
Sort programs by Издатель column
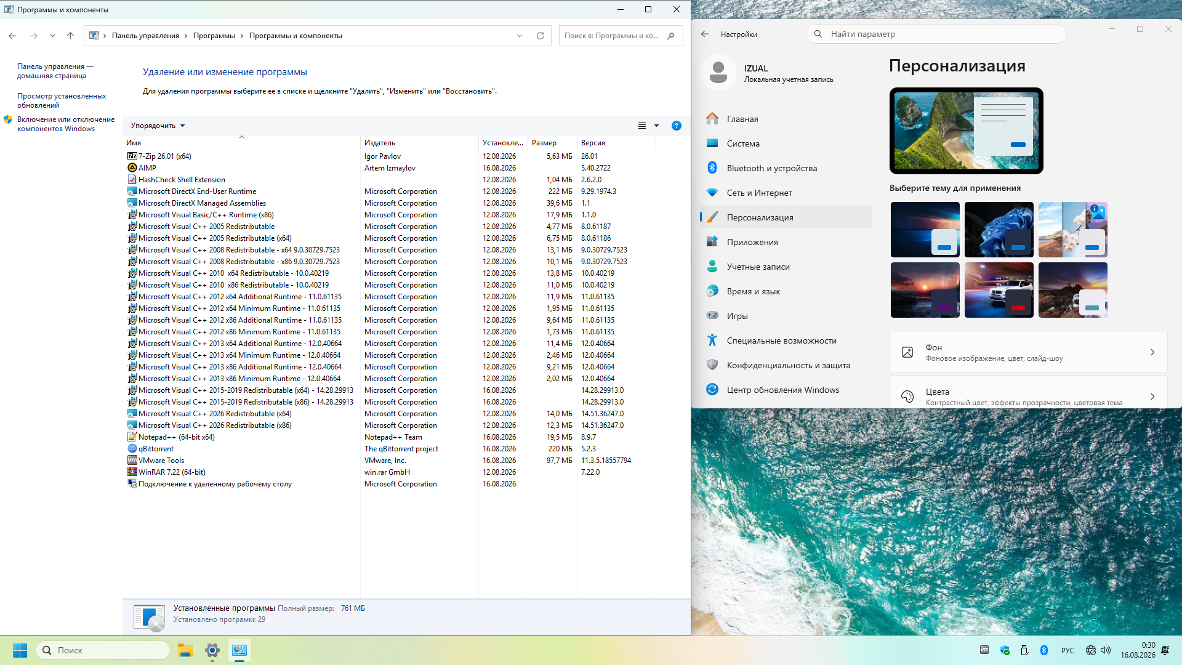coord(420,143)
